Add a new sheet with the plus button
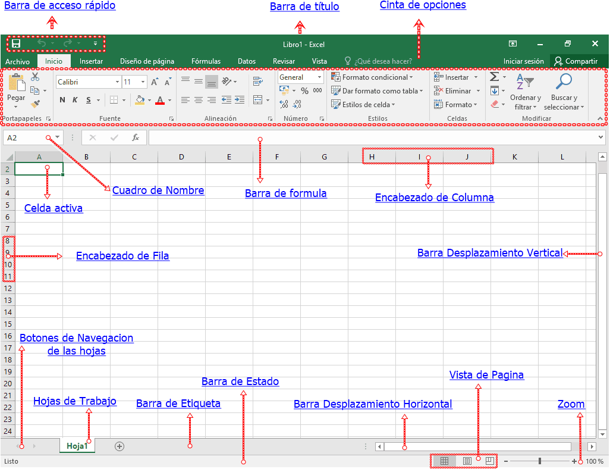Image resolution: width=610 pixels, height=469 pixels. coord(119,445)
